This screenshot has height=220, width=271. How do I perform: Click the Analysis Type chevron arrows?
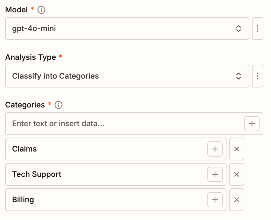(x=239, y=76)
